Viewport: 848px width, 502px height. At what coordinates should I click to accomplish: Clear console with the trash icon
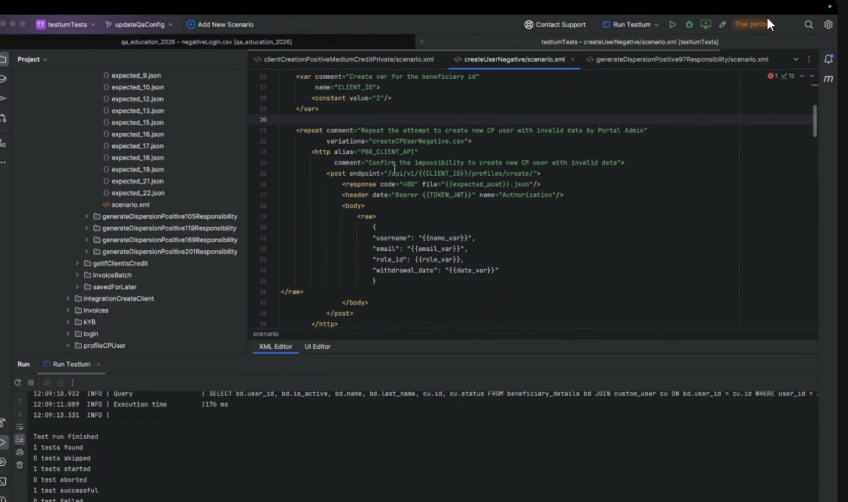tap(20, 464)
